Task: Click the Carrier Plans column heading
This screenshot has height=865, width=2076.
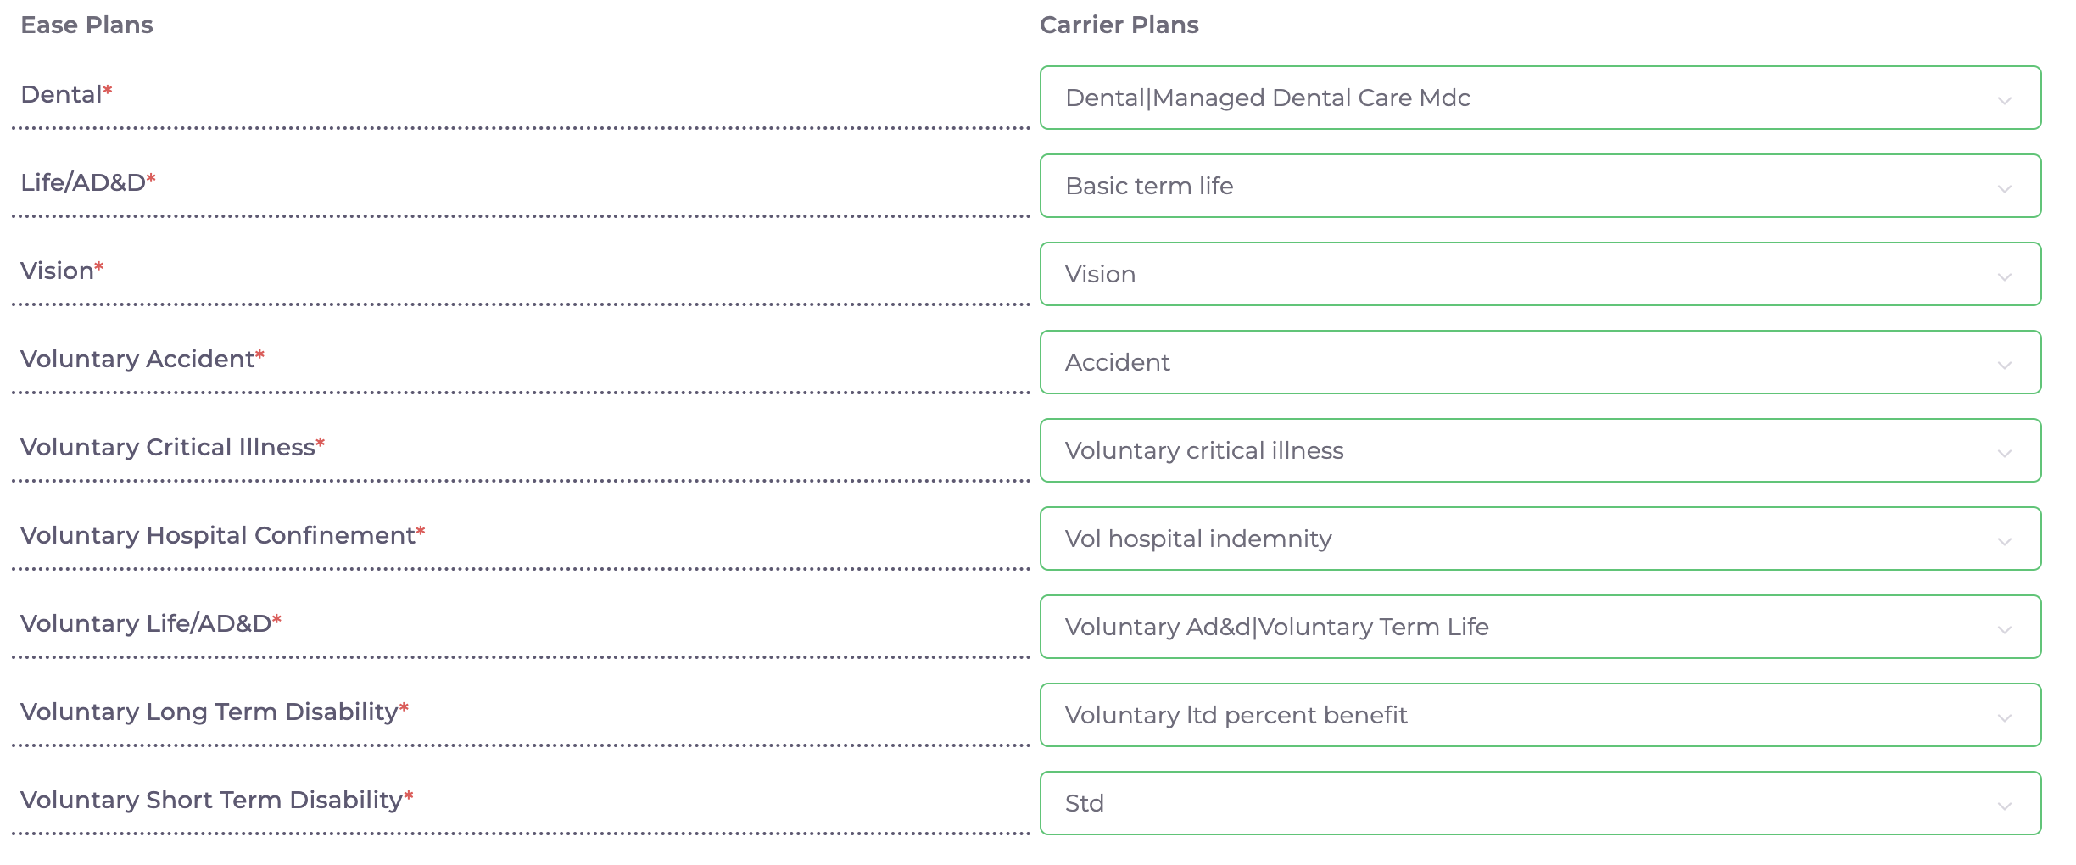Action: point(1119,25)
